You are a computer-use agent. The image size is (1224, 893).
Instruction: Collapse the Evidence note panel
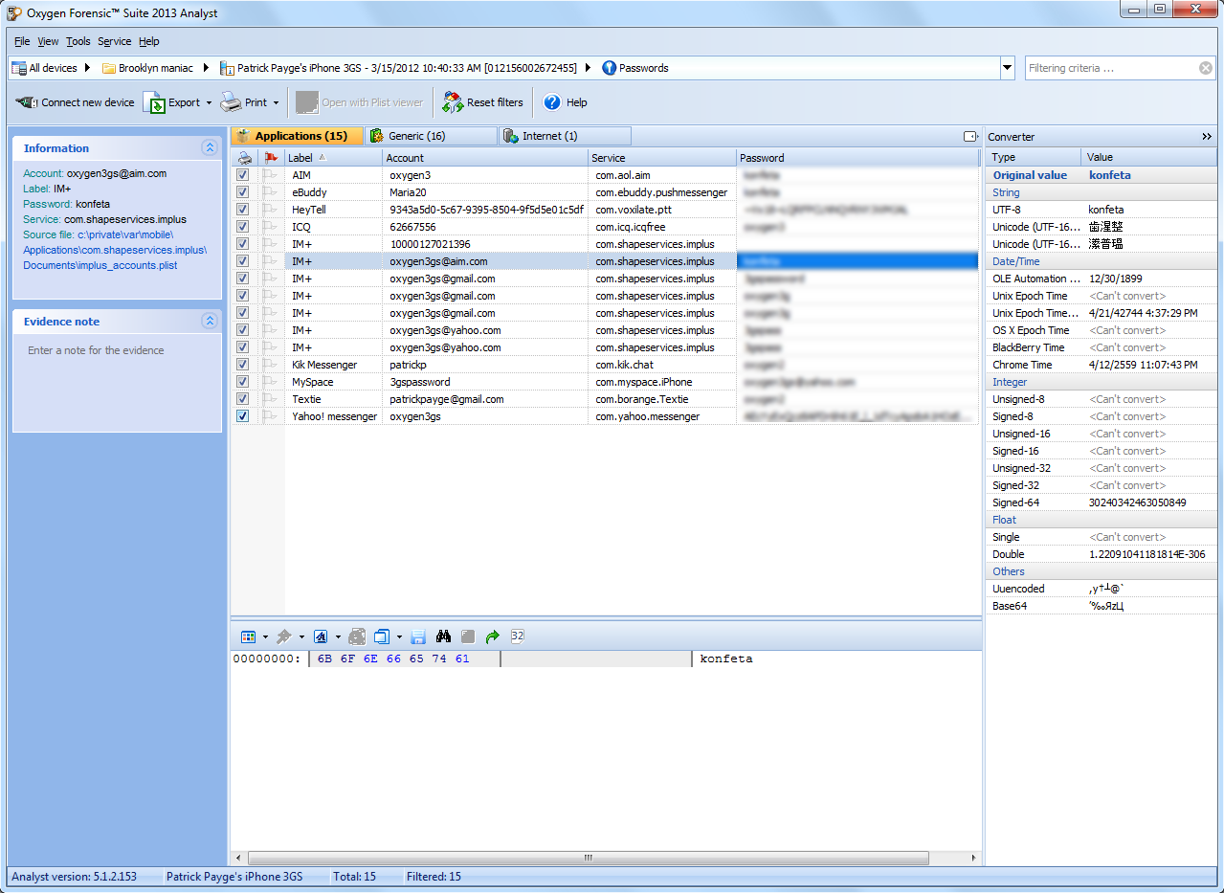tap(210, 322)
